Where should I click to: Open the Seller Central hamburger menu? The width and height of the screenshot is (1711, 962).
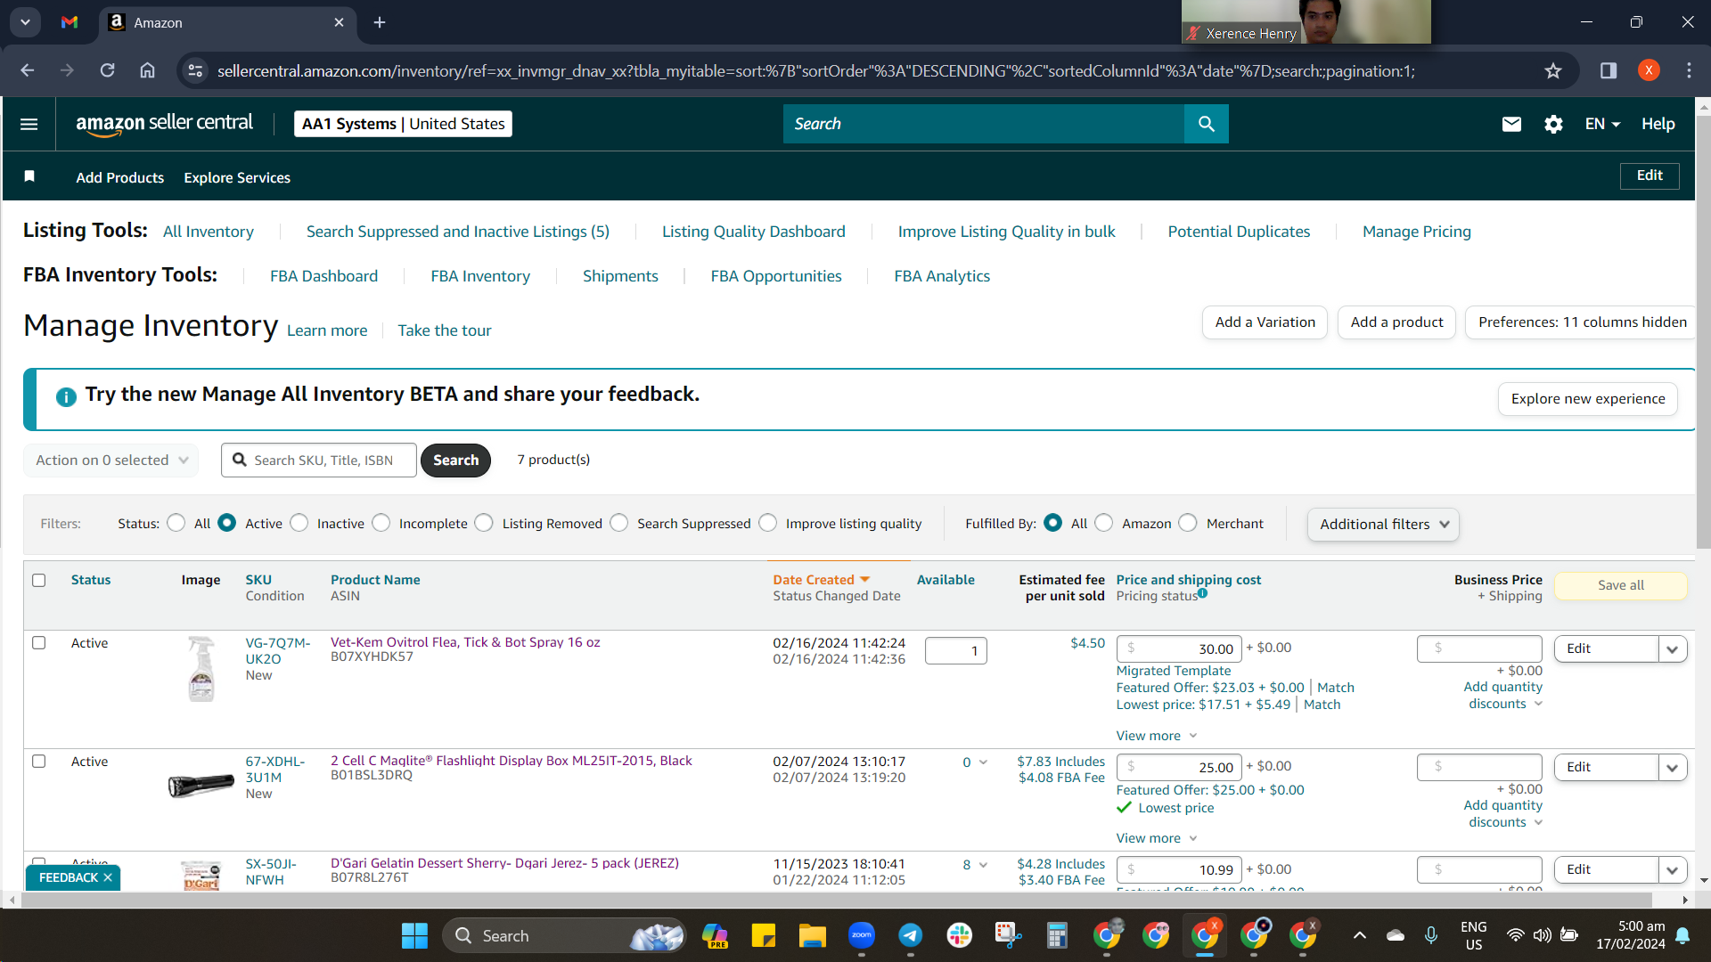pyautogui.click(x=29, y=124)
